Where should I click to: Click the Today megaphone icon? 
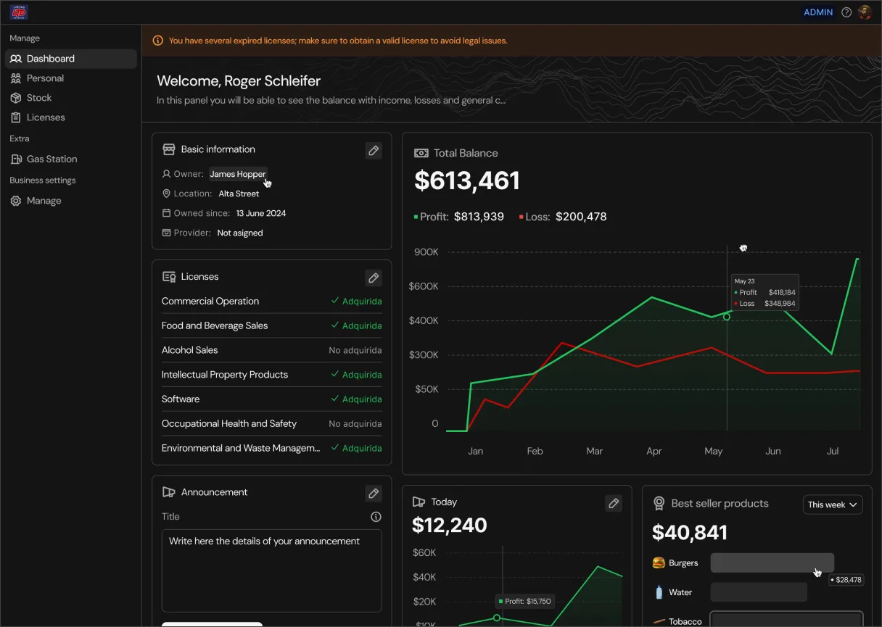(419, 502)
